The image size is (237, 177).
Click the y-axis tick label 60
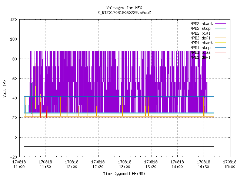pos(14,79)
